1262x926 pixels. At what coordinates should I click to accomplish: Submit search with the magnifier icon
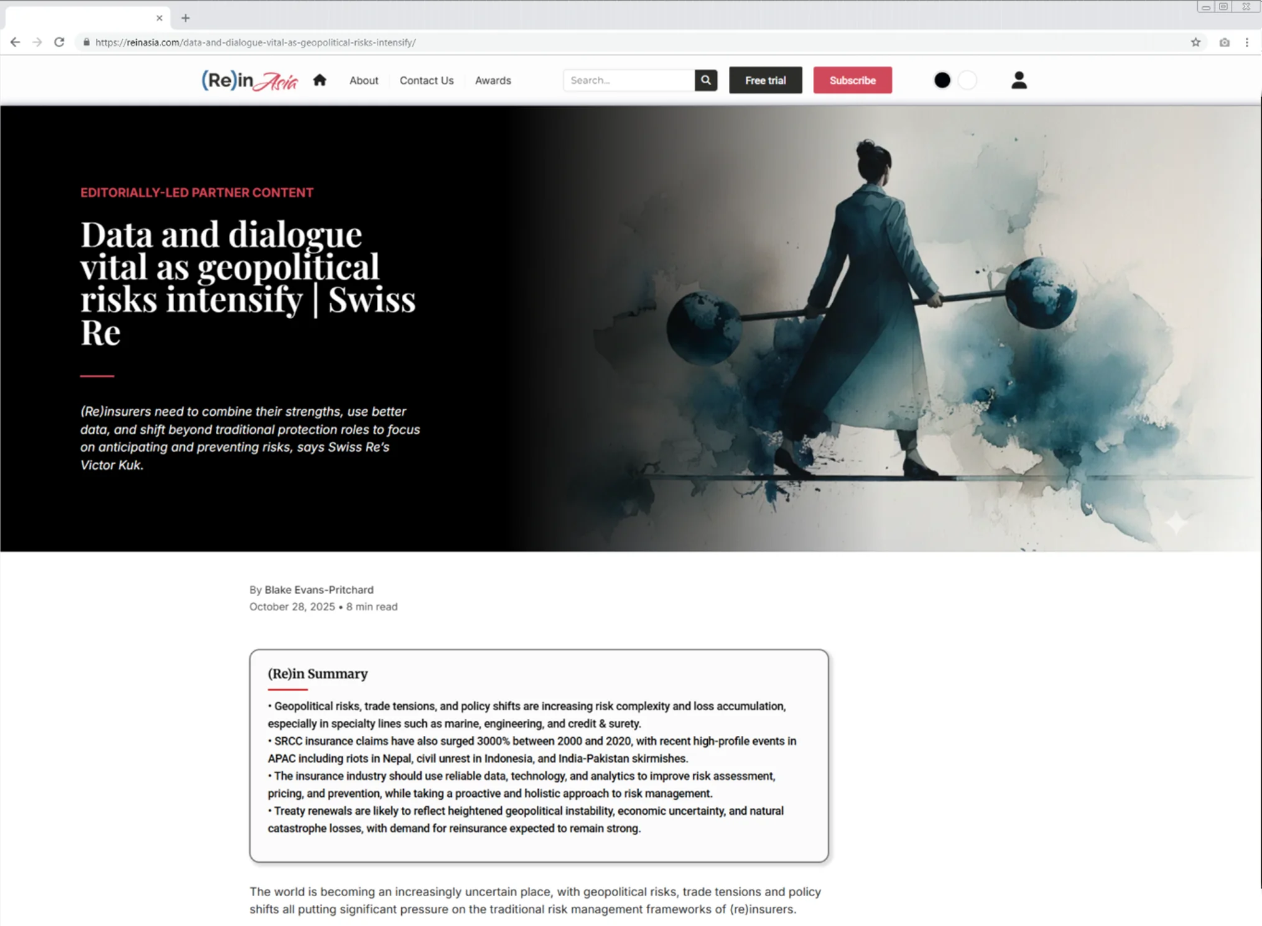click(706, 80)
